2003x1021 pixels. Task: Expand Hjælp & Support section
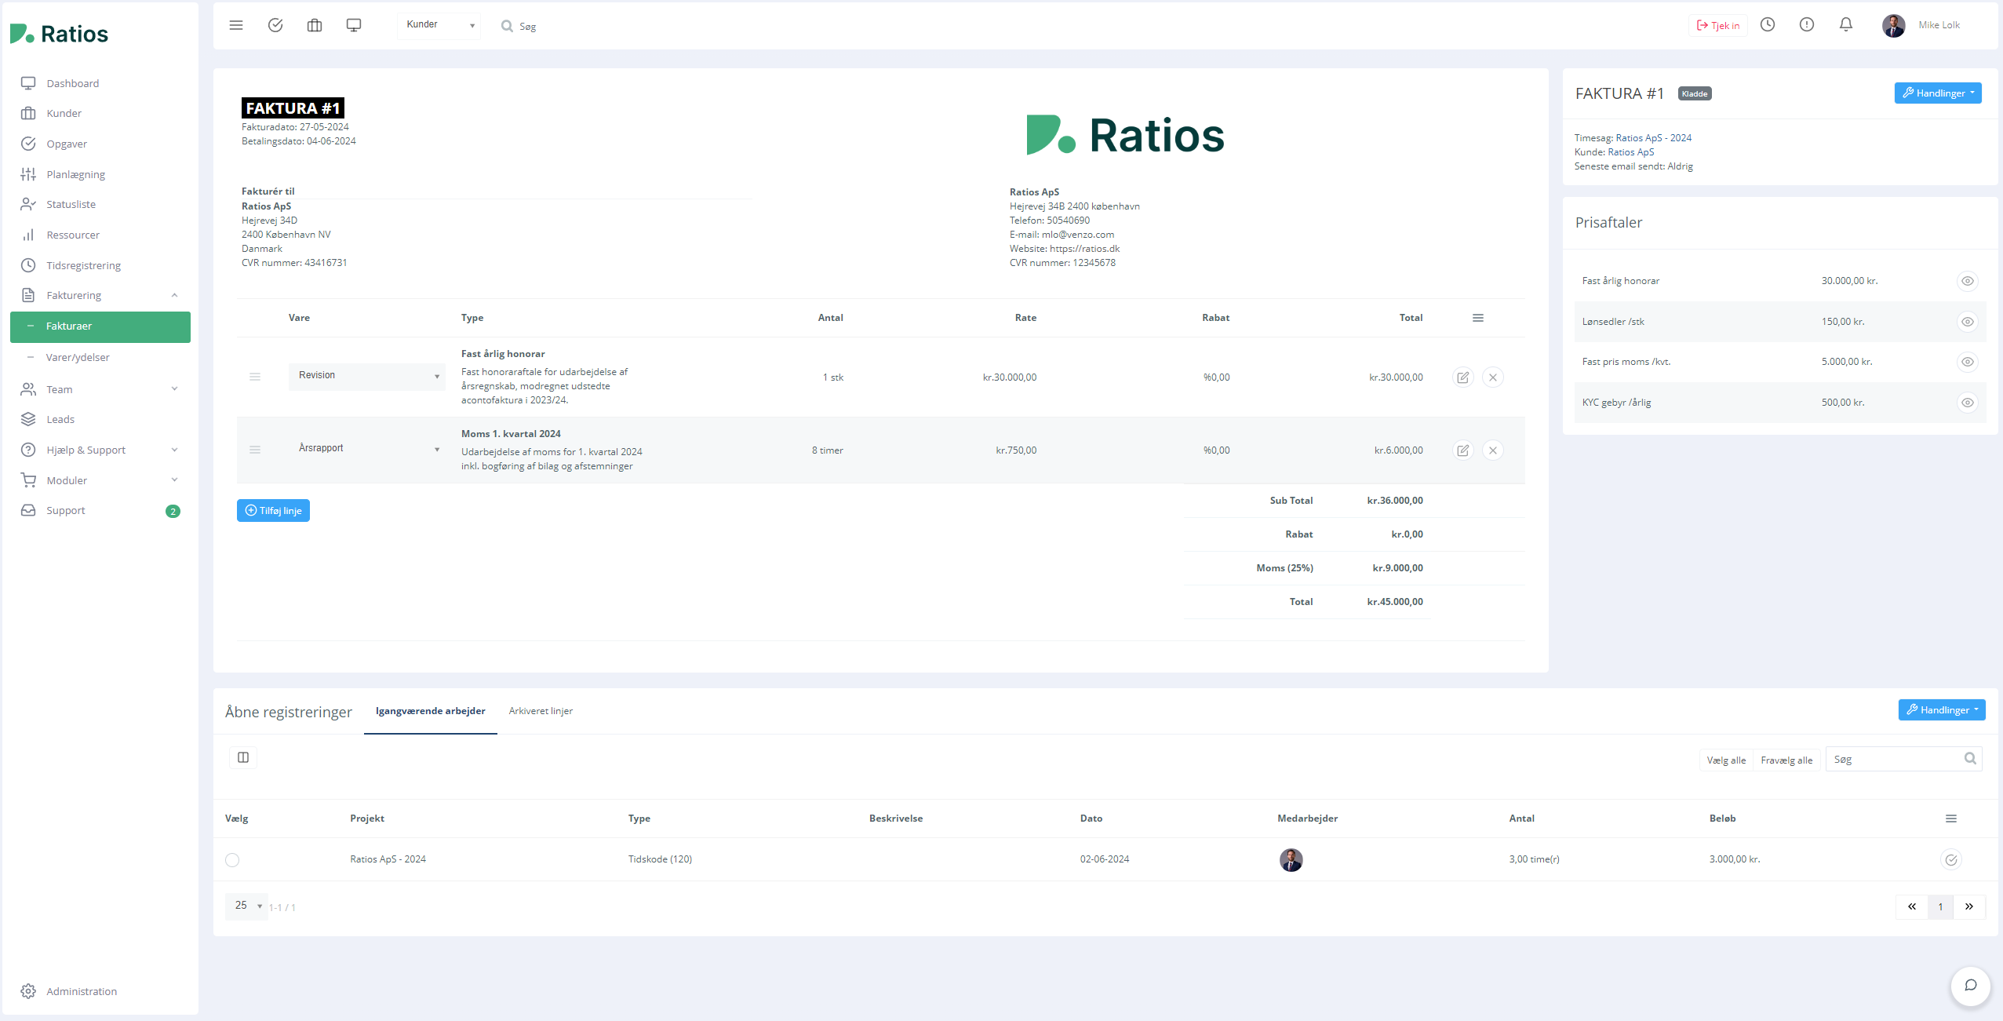tap(100, 450)
